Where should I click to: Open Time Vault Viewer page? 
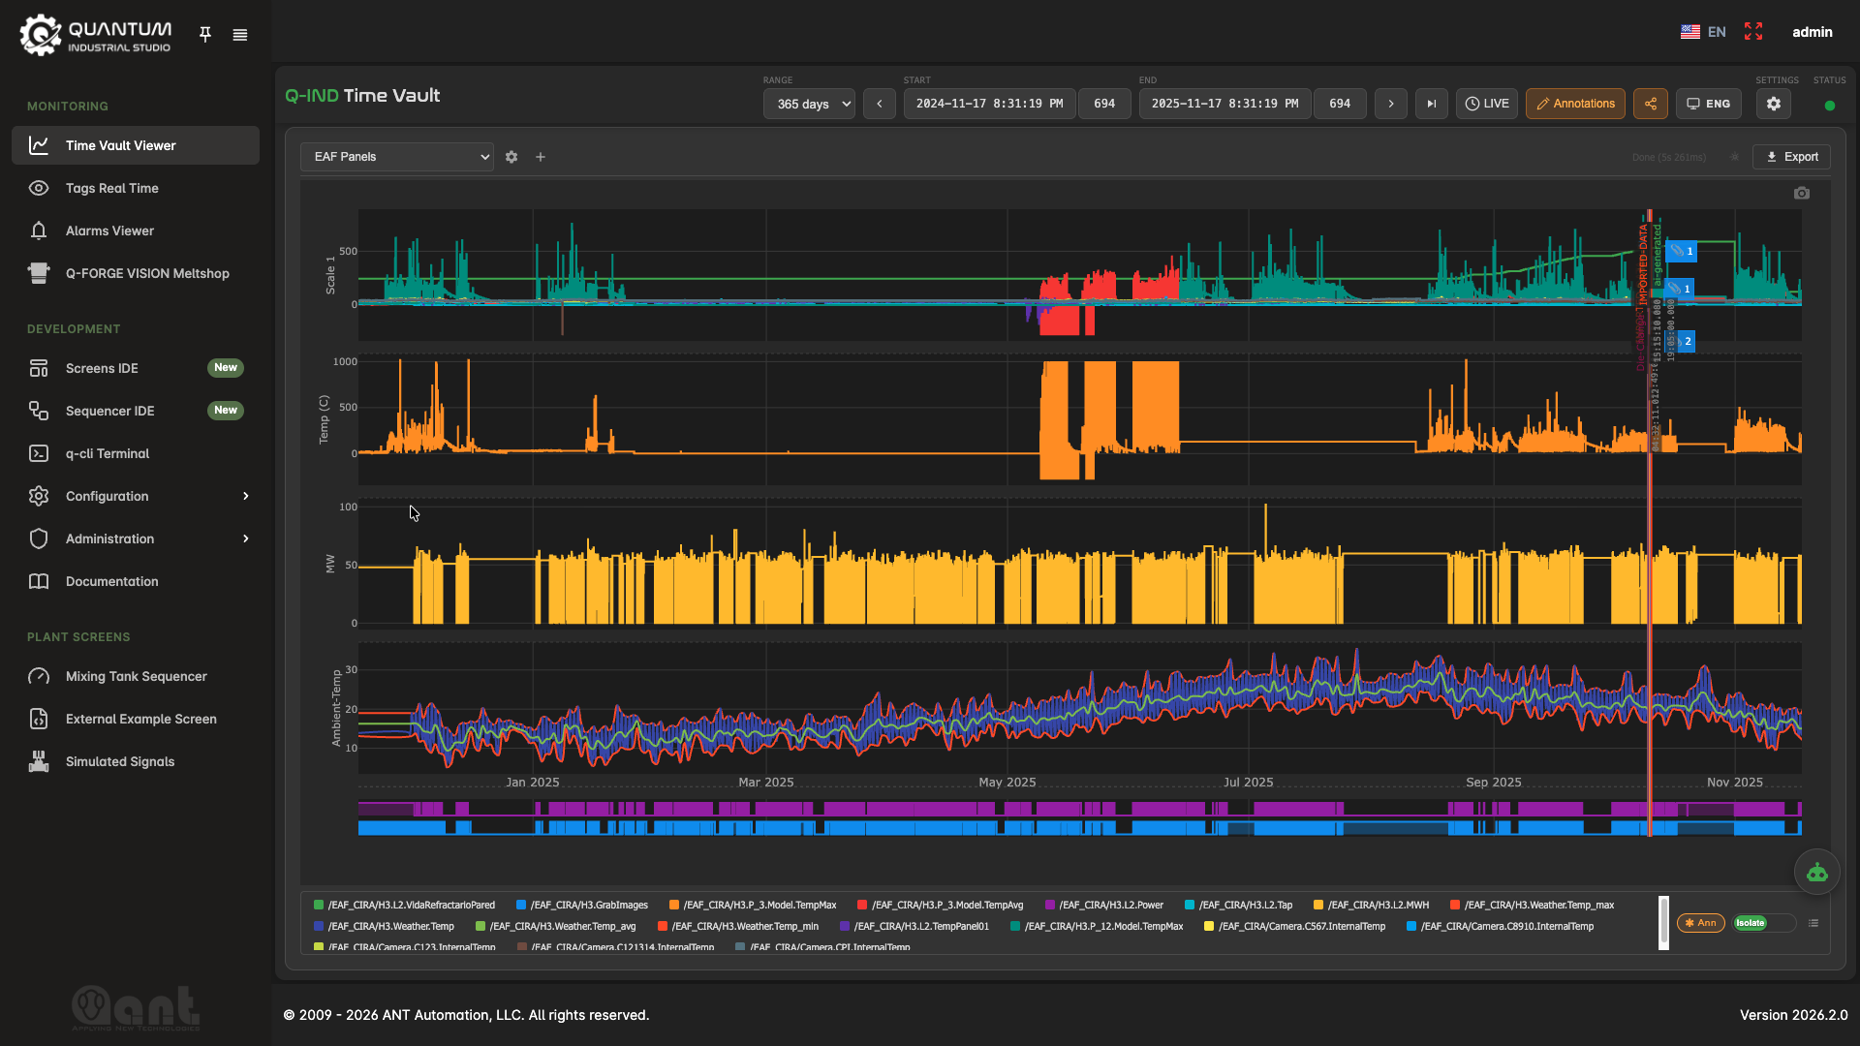[136, 145]
